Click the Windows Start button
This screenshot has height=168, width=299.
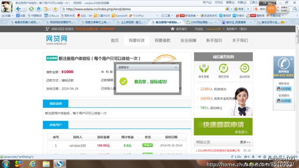6,164
